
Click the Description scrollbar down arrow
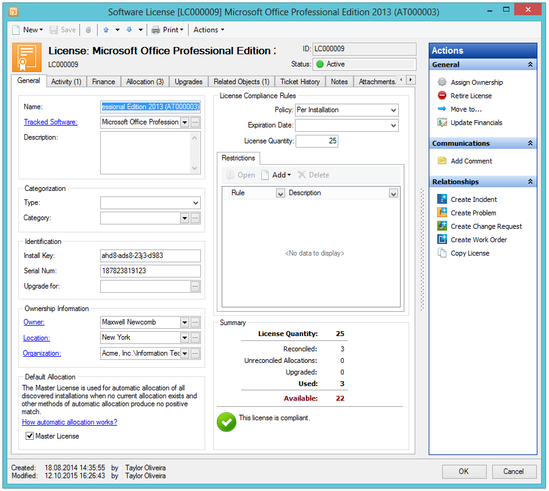point(195,168)
